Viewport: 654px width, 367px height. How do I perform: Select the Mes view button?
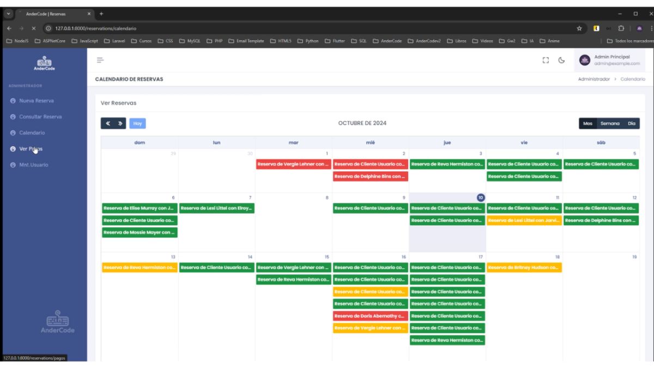click(x=588, y=123)
